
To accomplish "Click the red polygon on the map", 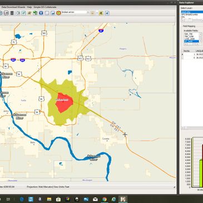I will point(64,102).
